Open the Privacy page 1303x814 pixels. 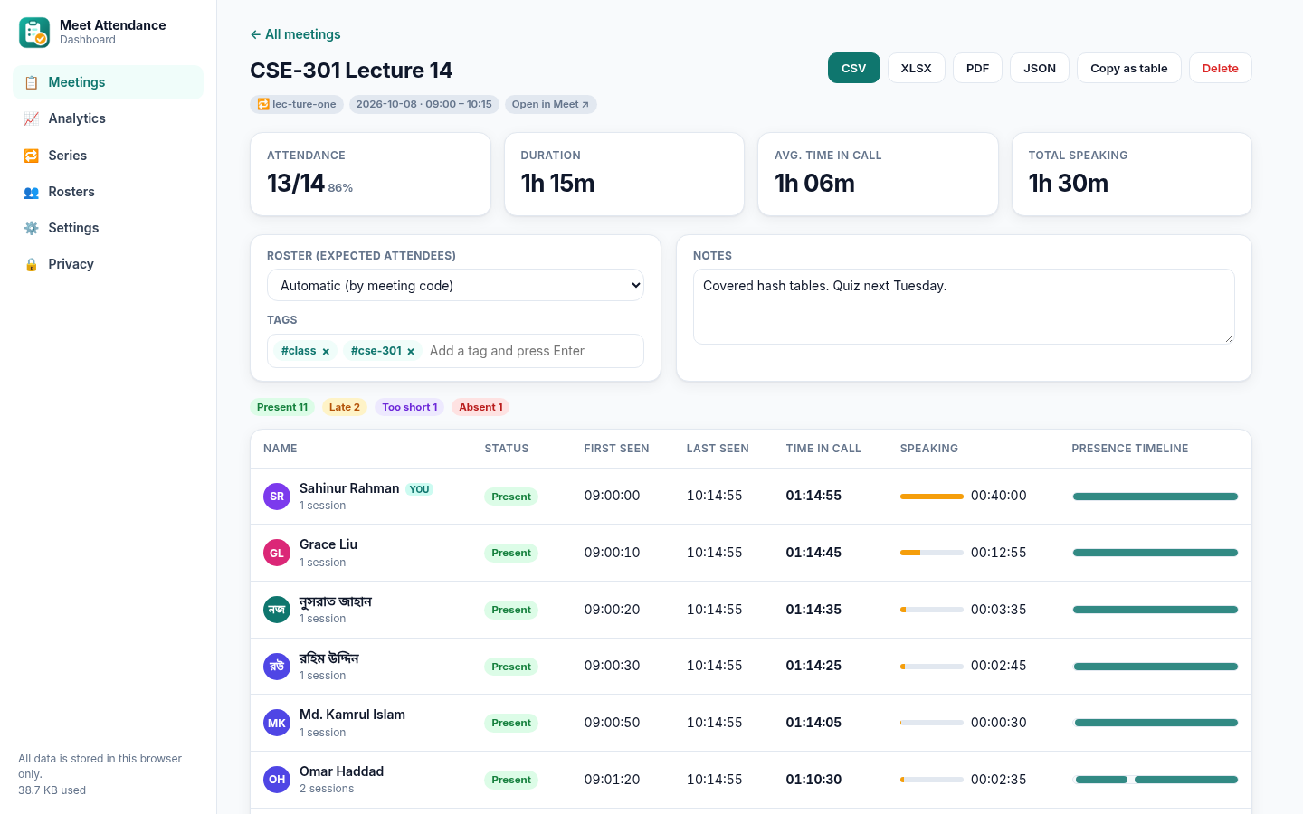click(x=108, y=264)
